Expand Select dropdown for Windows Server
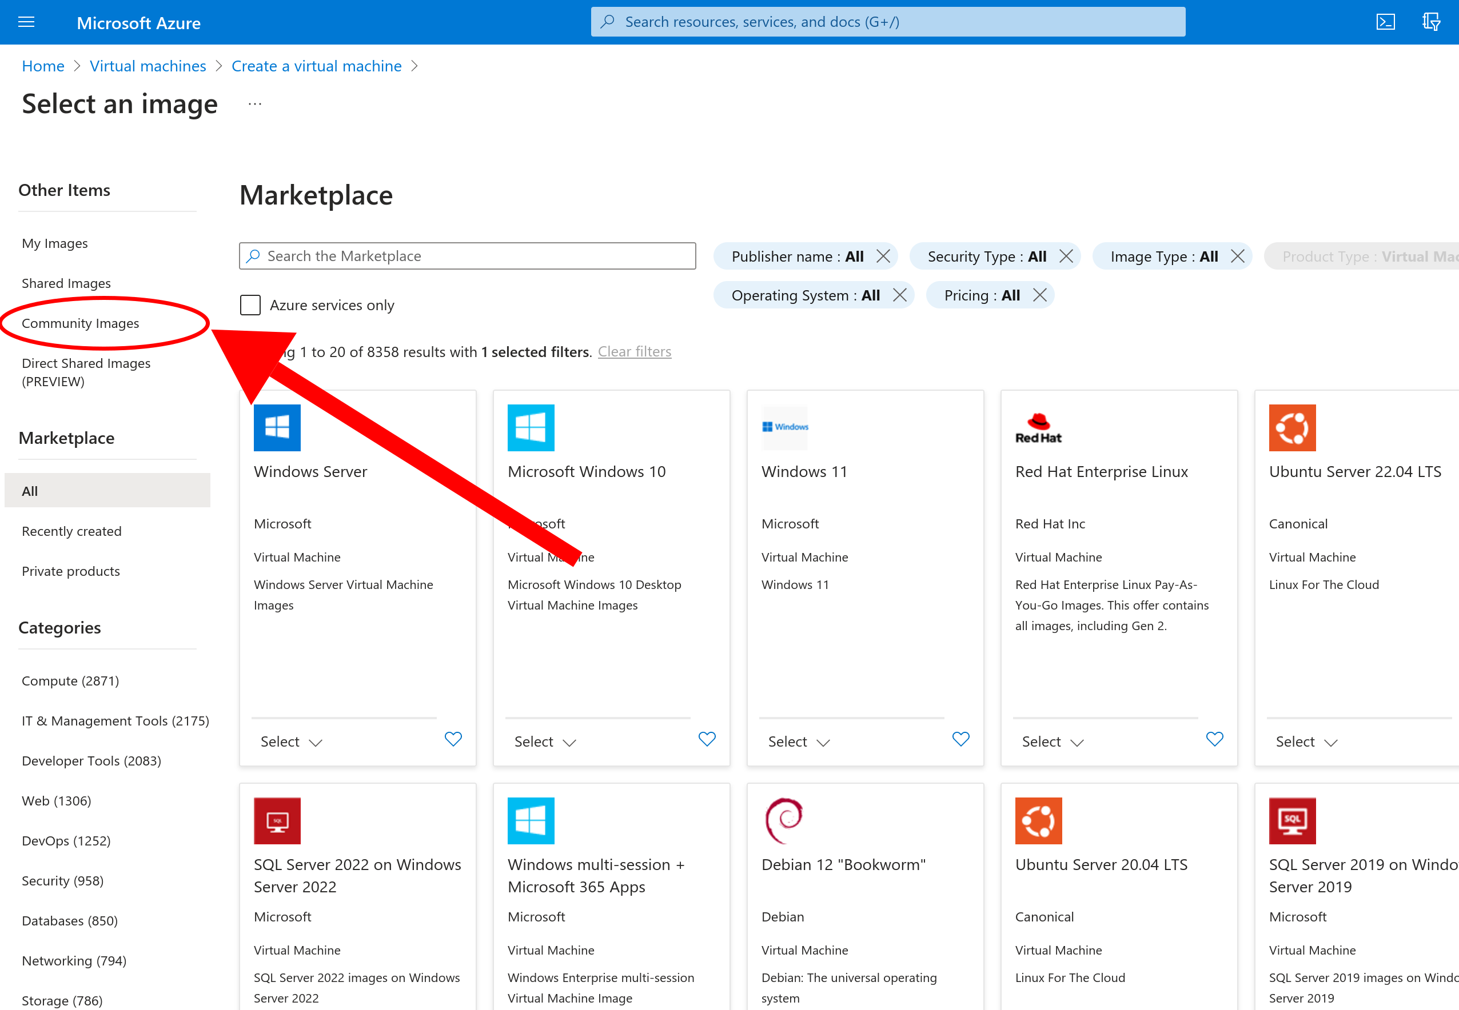The image size is (1459, 1010). pos(292,742)
